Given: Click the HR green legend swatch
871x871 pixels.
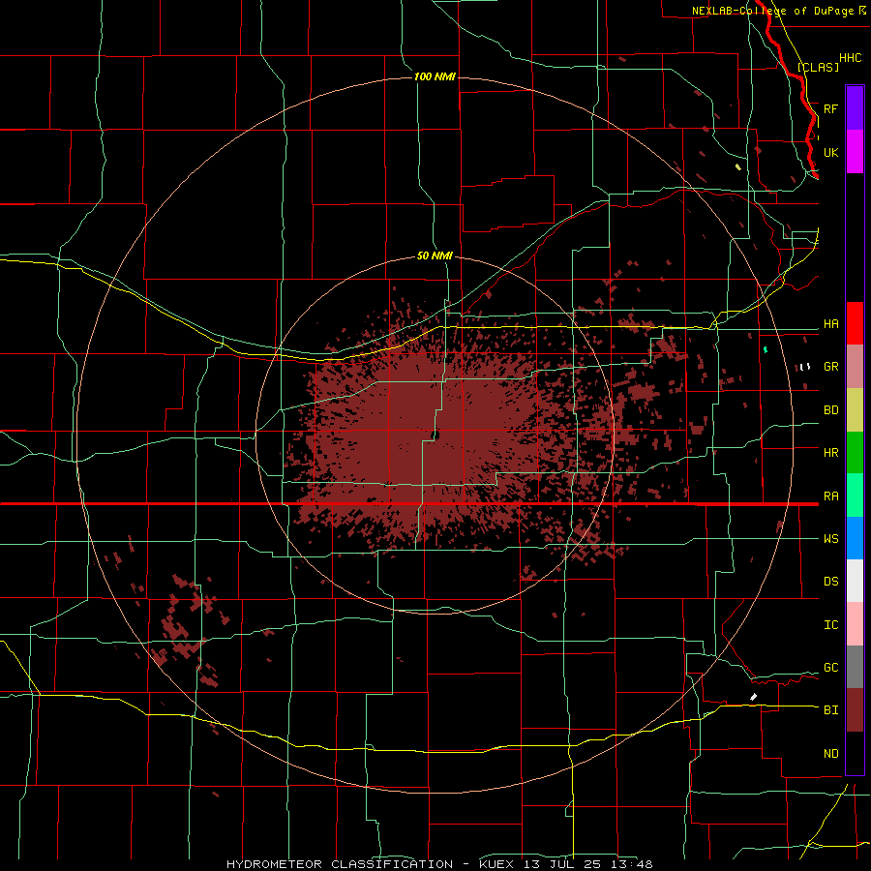Looking at the screenshot, I should click(855, 452).
